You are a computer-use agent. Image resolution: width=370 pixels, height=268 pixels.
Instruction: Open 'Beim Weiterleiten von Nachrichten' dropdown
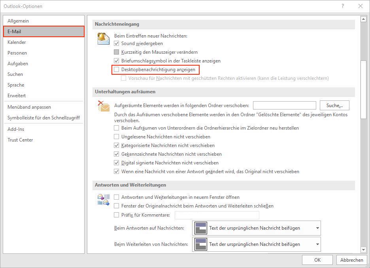click(x=257, y=244)
